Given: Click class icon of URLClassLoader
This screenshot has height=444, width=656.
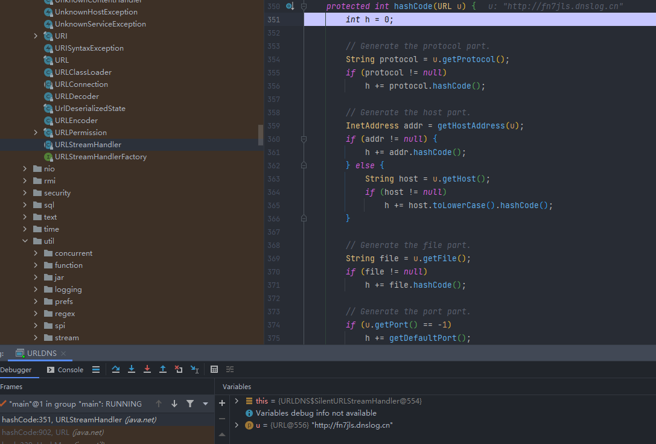Looking at the screenshot, I should (48, 72).
